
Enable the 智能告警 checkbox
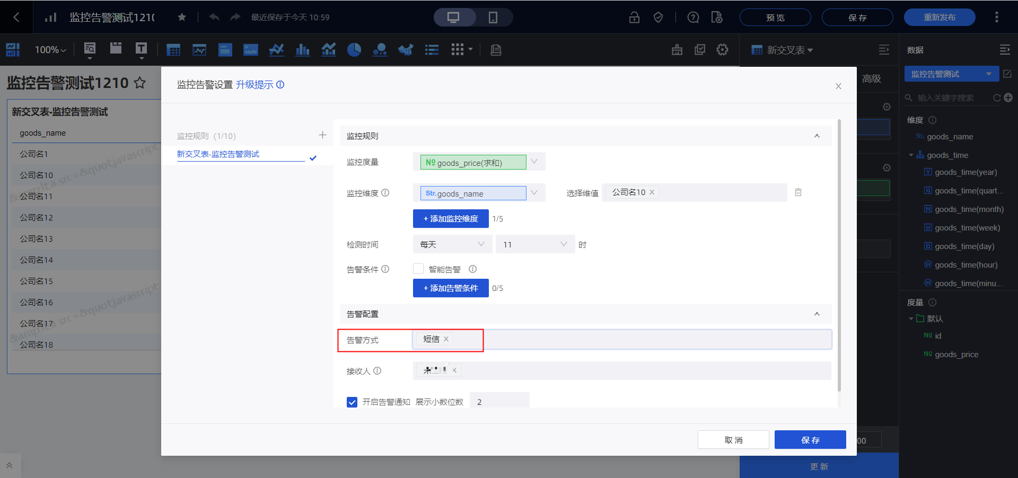pyautogui.click(x=418, y=269)
